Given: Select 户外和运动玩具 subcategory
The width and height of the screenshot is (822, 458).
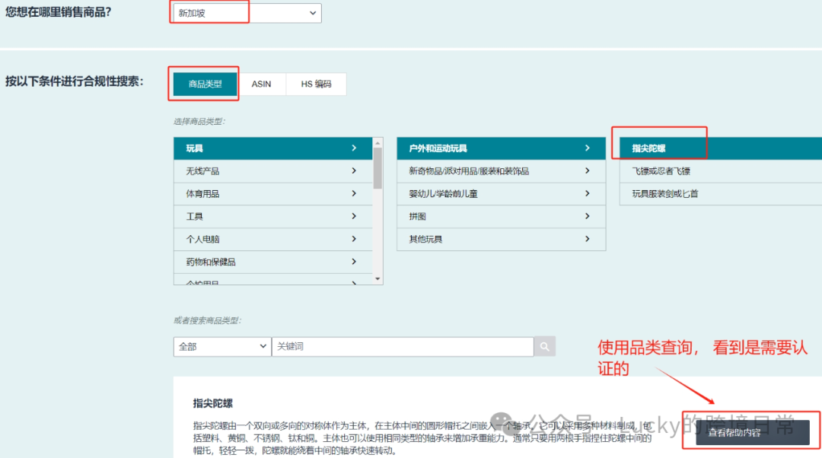Looking at the screenshot, I should pos(501,148).
